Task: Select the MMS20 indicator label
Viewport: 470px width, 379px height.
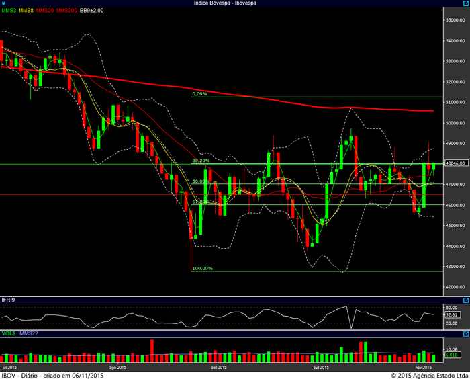Action: 45,11
